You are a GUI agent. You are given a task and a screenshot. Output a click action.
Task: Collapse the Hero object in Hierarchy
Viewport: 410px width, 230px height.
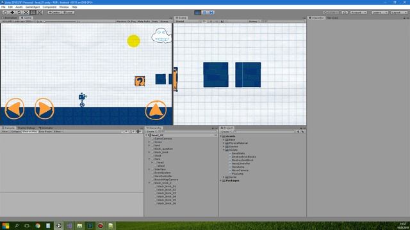click(149, 159)
